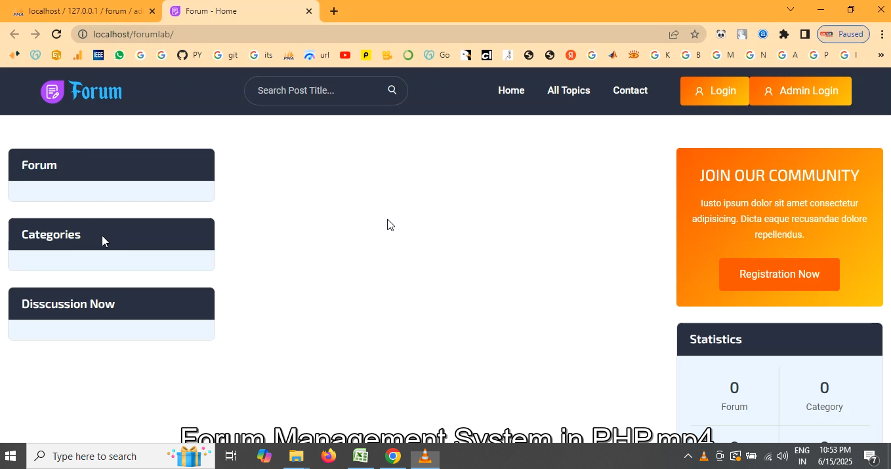Viewport: 891px width, 469px height.
Task: Open the YouTube bookmark icon
Action: [x=345, y=55]
